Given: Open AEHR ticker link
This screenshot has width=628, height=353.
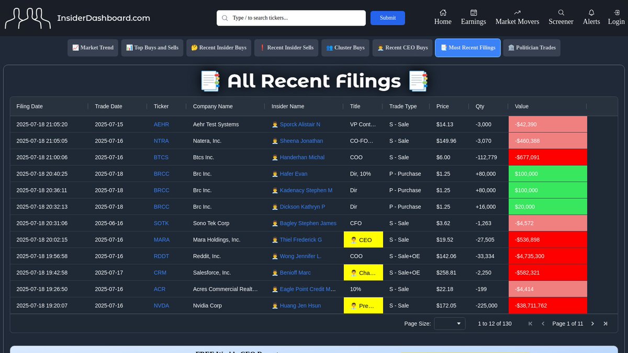Looking at the screenshot, I should [161, 124].
